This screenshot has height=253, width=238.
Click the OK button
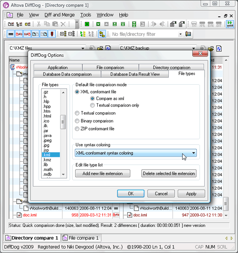point(130,193)
